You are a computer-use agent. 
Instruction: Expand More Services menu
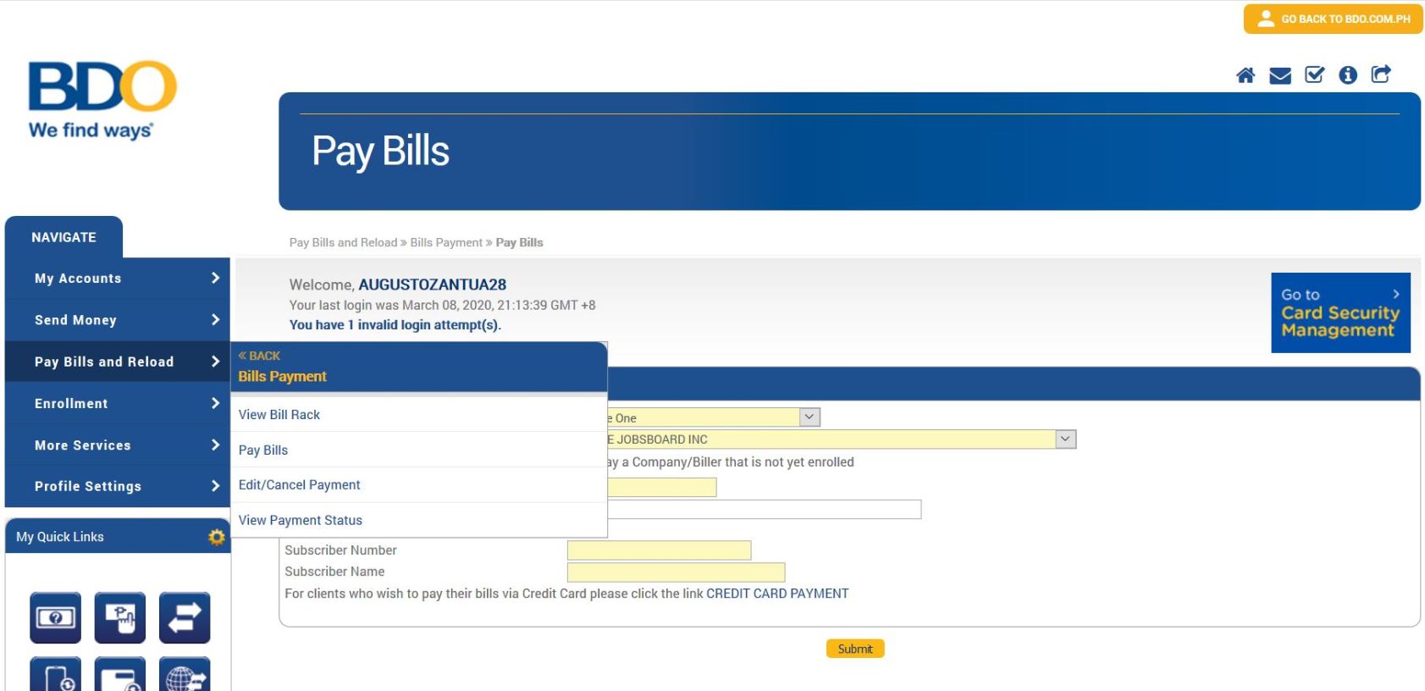(118, 445)
